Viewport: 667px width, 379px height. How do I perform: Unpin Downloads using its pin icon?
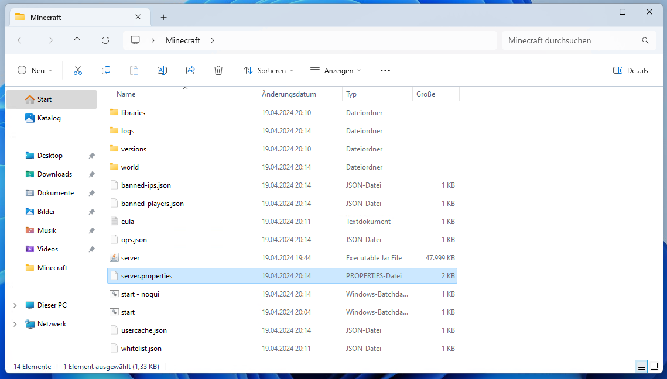point(91,174)
